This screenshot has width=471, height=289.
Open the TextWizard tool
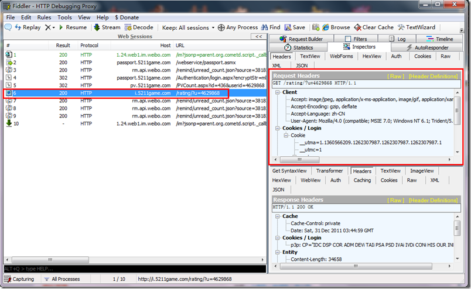[417, 27]
